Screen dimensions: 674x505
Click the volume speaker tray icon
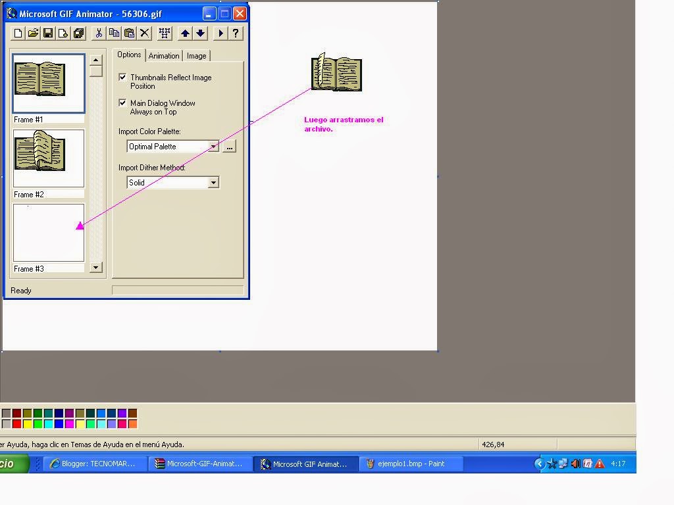575,464
